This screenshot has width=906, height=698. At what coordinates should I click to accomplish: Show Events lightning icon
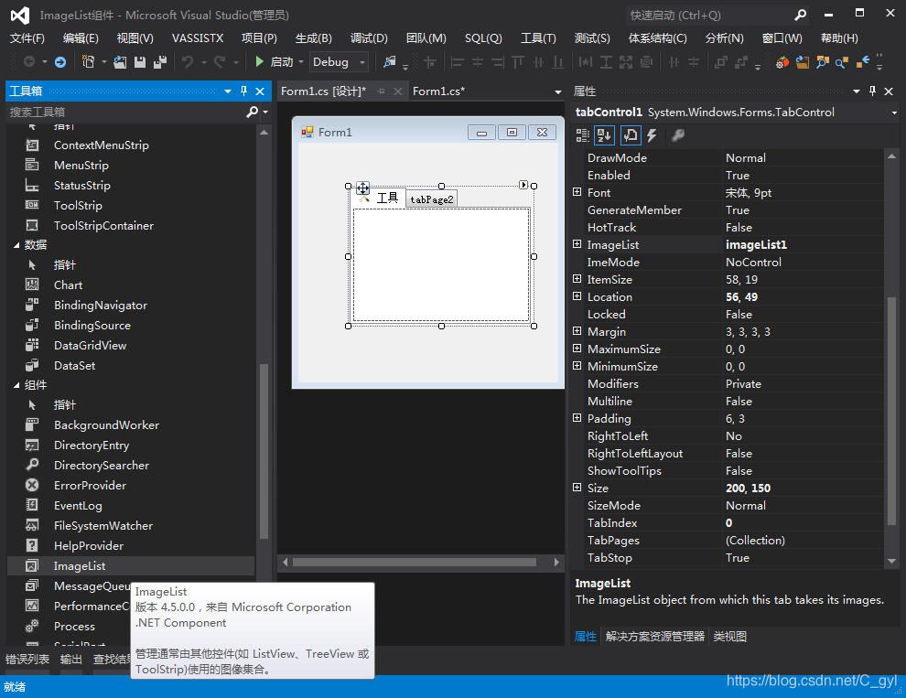pyautogui.click(x=652, y=135)
